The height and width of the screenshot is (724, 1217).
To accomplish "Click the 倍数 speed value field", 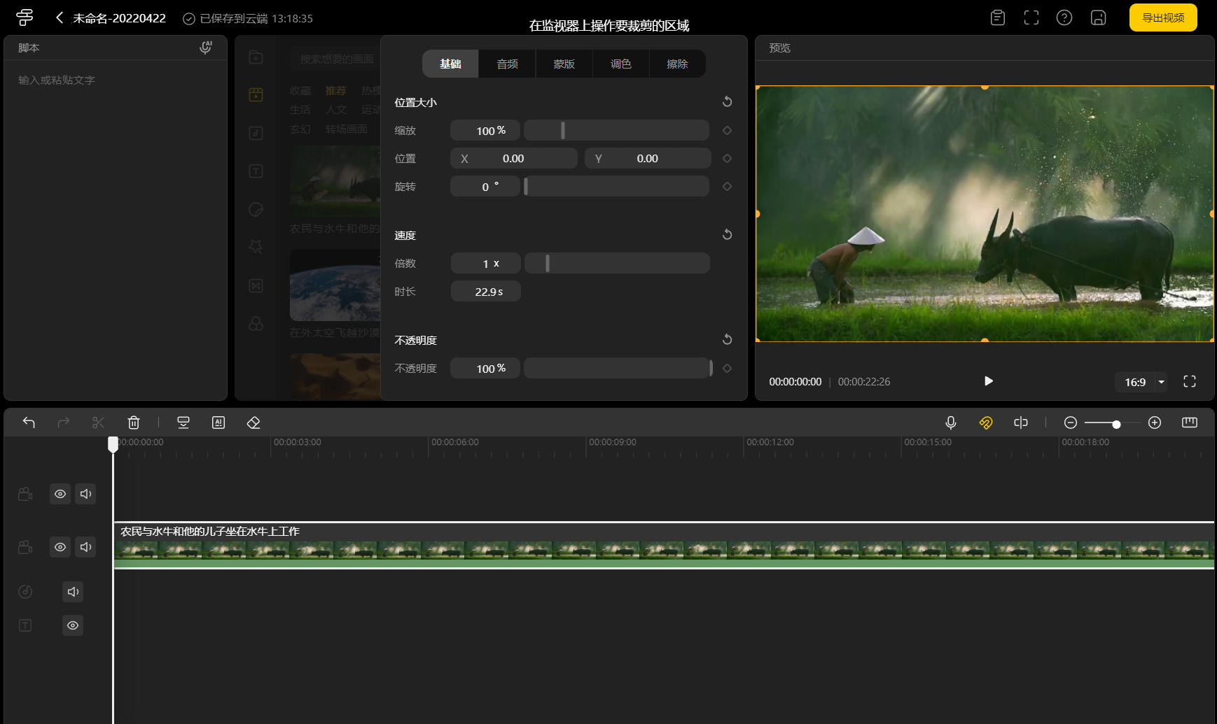I will 485,264.
